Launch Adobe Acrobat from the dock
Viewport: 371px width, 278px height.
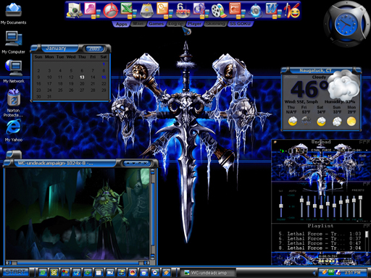coord(111,11)
